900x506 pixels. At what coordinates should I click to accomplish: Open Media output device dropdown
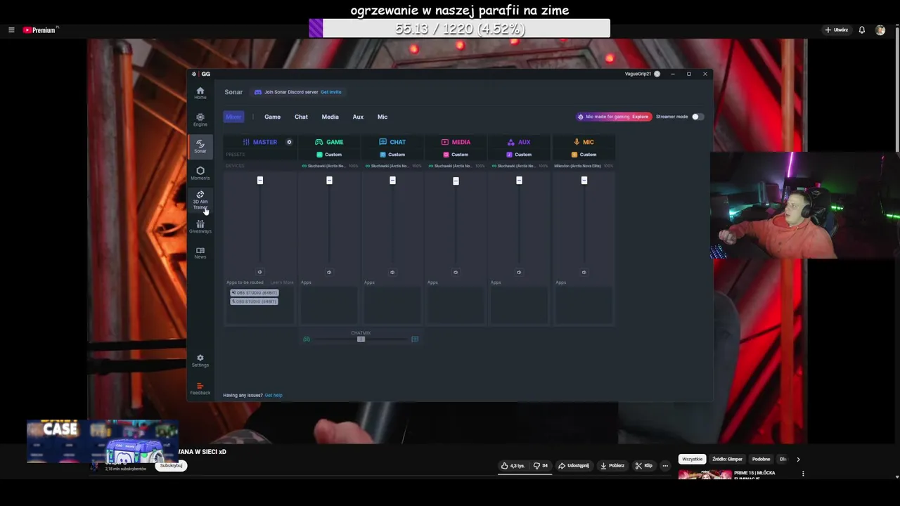(x=456, y=166)
